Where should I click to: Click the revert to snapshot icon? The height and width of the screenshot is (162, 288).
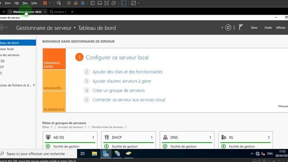pyautogui.click(x=76, y=3)
